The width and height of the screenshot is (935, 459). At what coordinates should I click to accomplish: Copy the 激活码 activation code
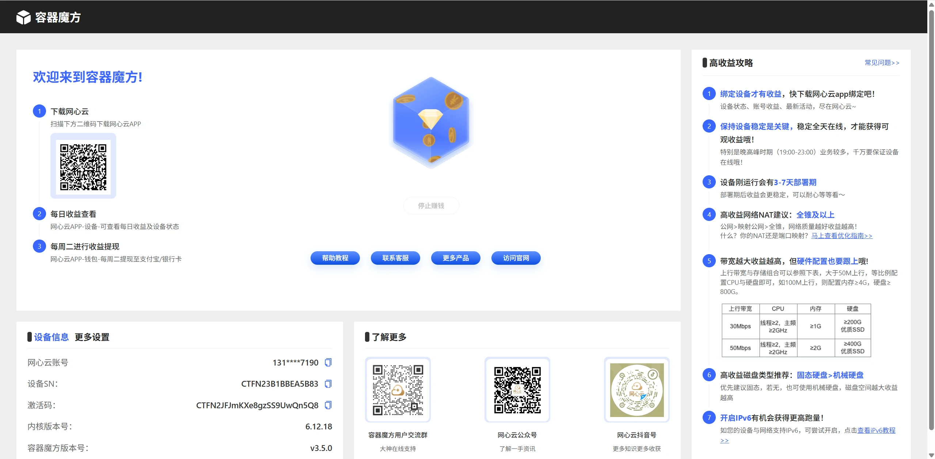point(328,405)
